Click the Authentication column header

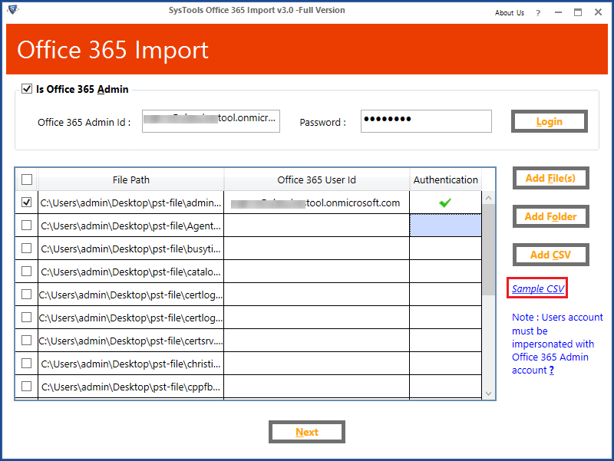tap(446, 179)
